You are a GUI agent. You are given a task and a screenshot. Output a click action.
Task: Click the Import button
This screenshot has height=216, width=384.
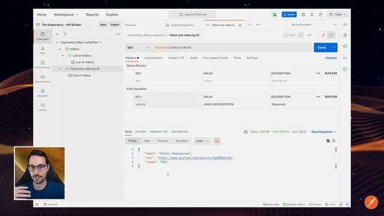(115, 25)
